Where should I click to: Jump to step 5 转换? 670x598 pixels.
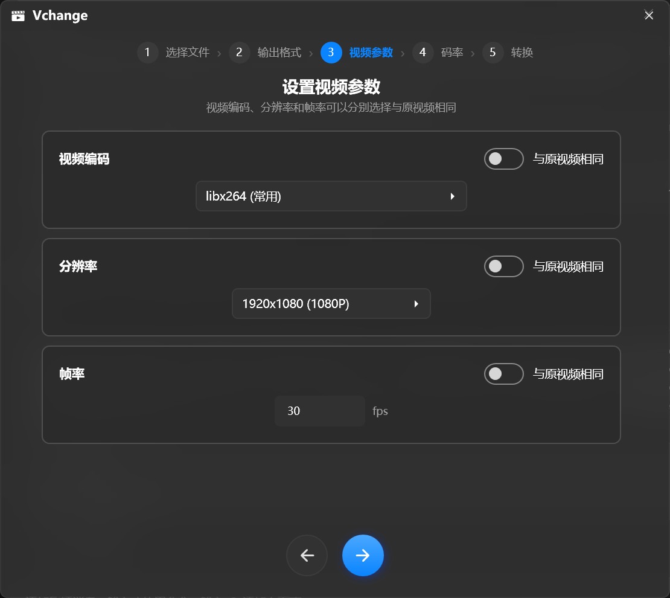coord(508,52)
